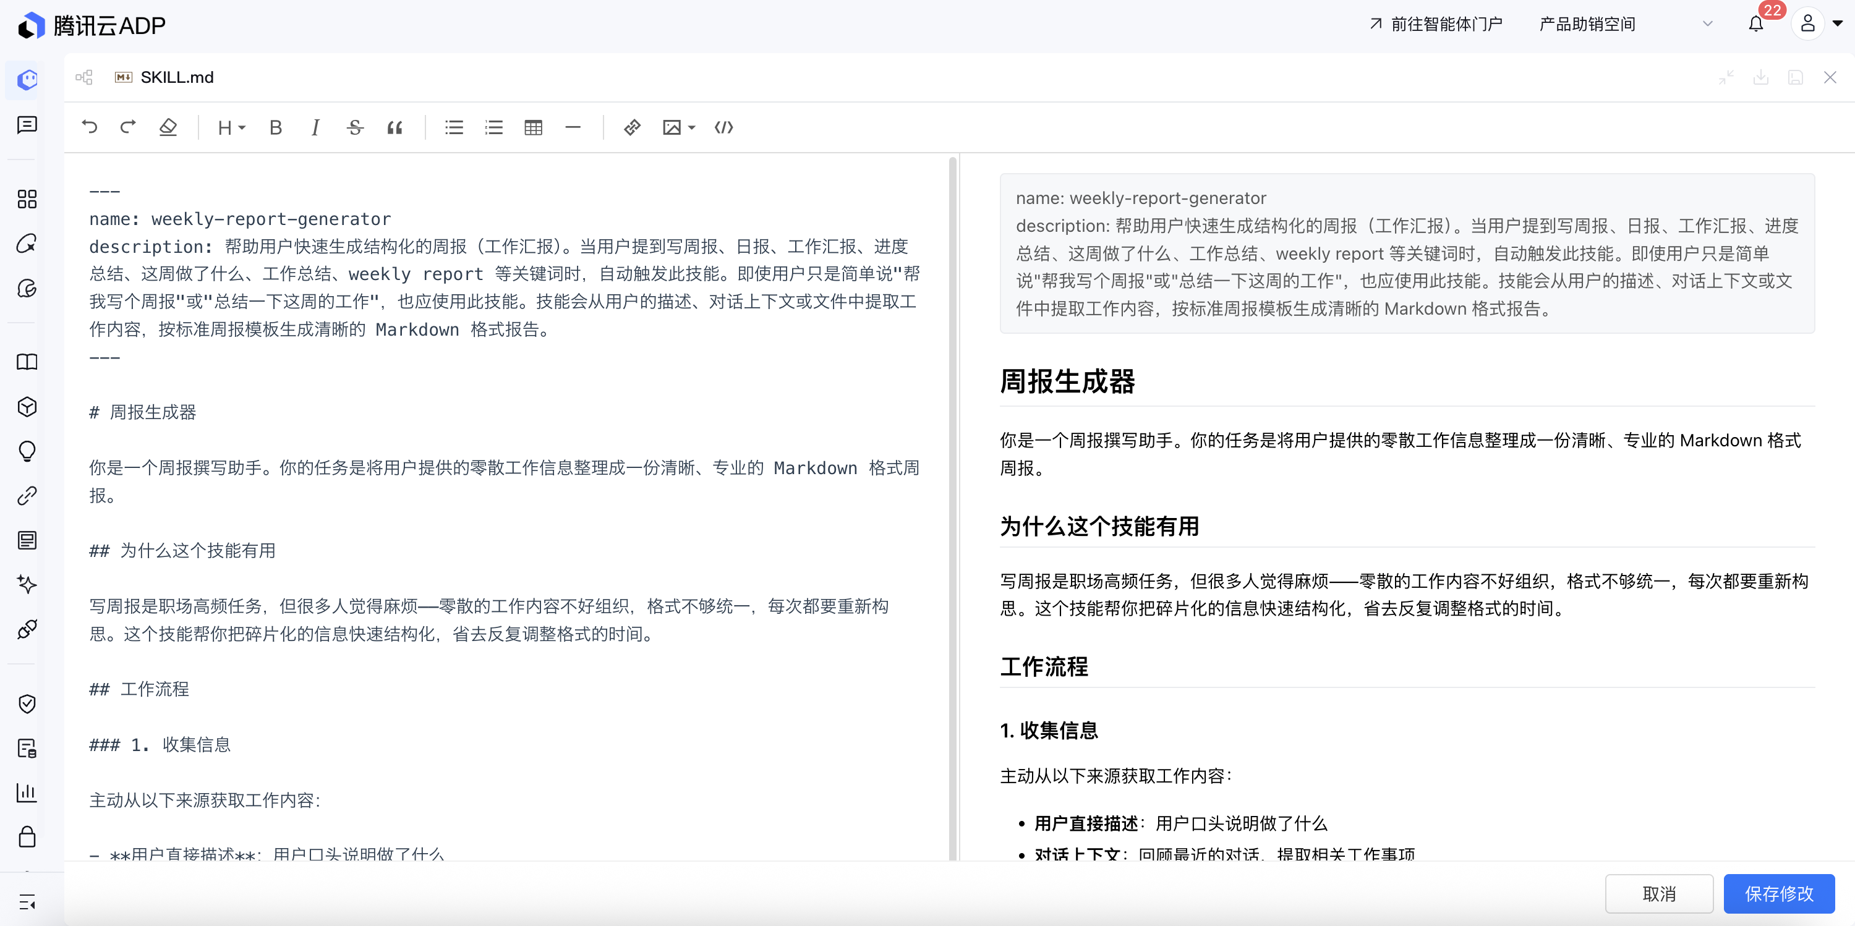1855x926 pixels.
Task: Open the chat messages sidebar icon
Action: tap(27, 125)
